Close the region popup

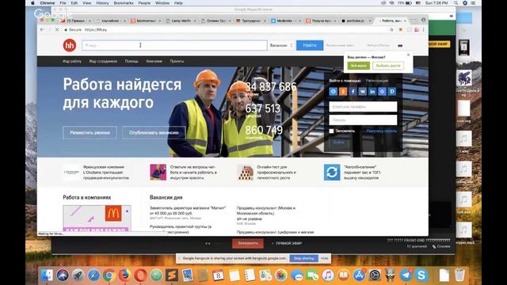coord(408,55)
